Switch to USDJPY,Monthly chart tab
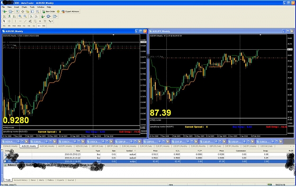The width and height of the screenshot is (296, 187). pyautogui.click(x=180, y=146)
